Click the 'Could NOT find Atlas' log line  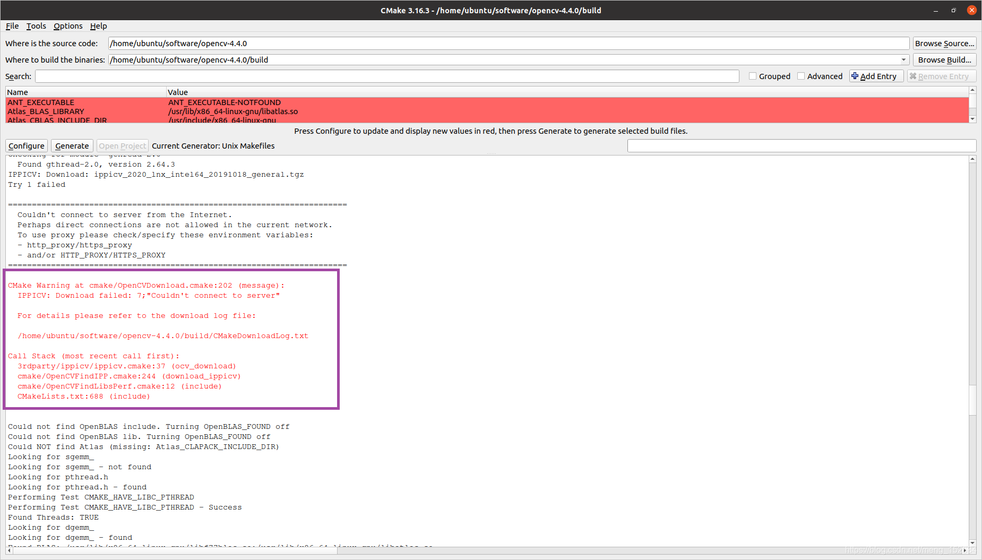143,447
